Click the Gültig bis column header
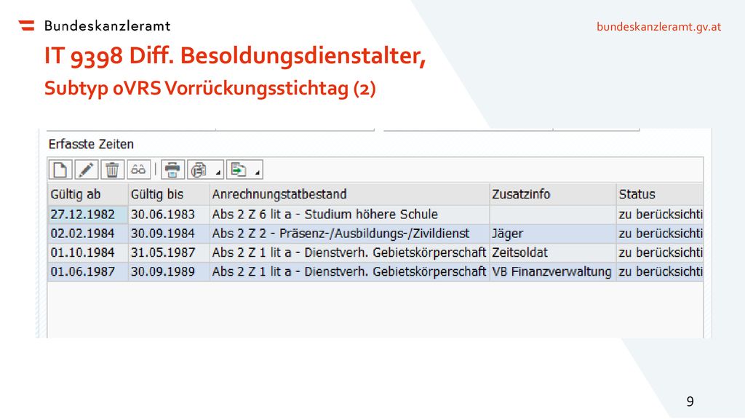This screenshot has height=419, width=745. 169,194
